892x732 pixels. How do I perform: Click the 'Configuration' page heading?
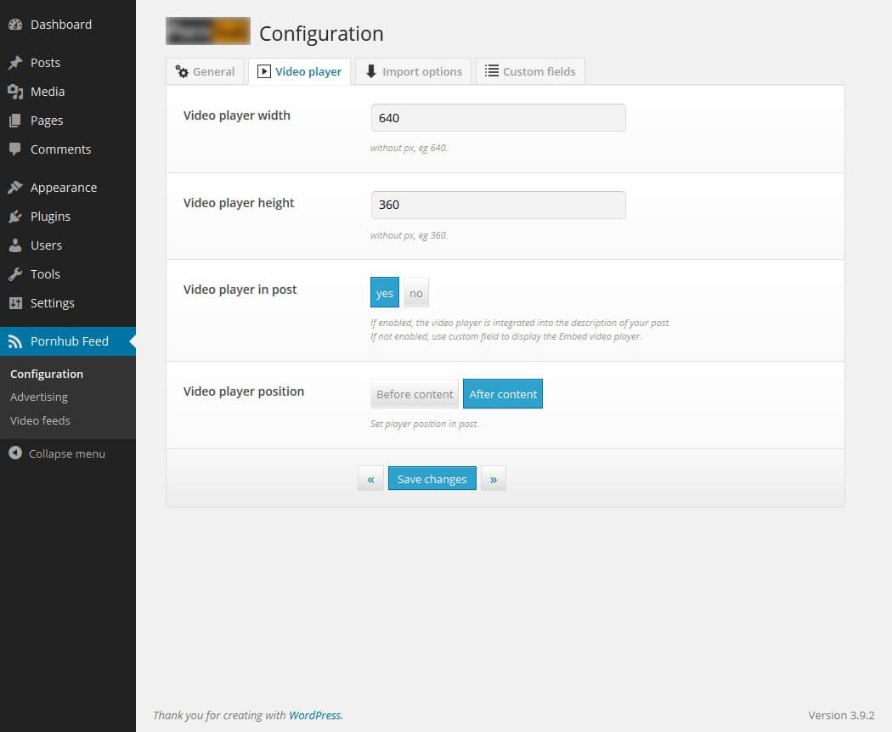tap(321, 34)
